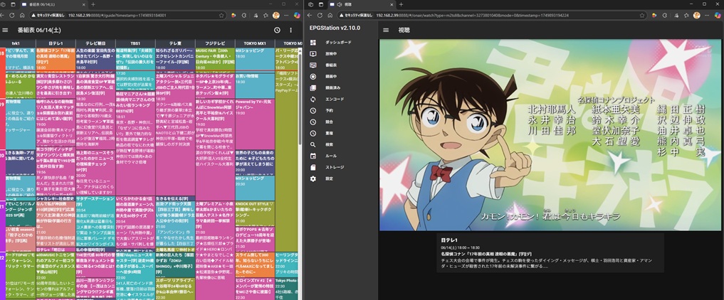Open MUSIC FAIR program cell on フジテレビ

point(215,59)
